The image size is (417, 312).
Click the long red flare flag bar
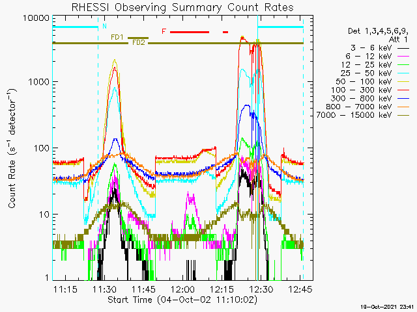tap(190, 32)
